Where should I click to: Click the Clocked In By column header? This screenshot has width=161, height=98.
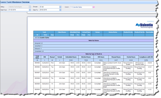(128, 32)
